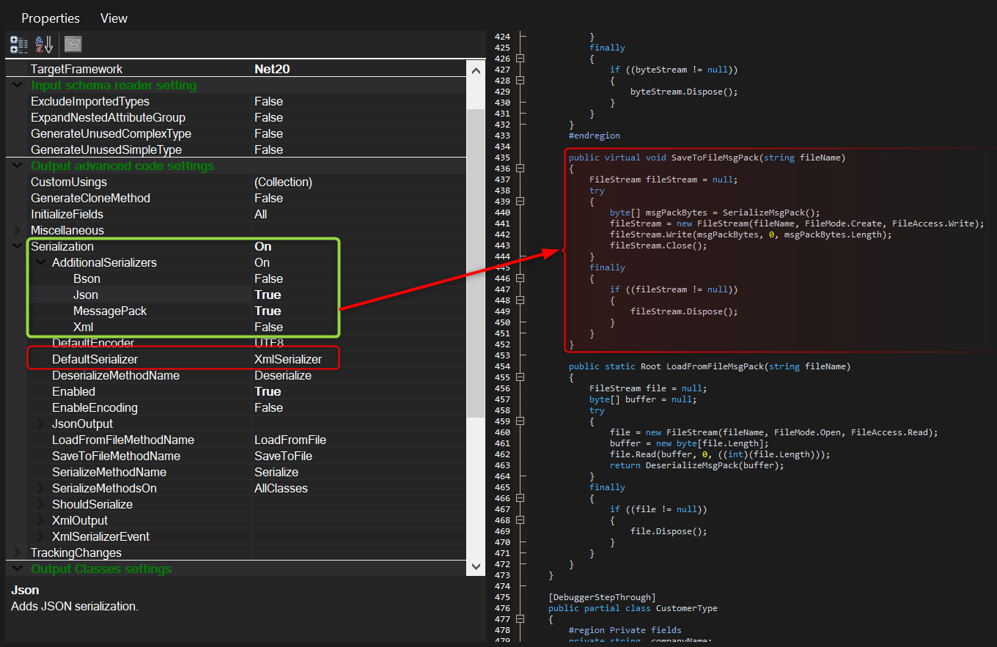
Task: Expand the SerializeMethodsOn node
Action: click(40, 489)
